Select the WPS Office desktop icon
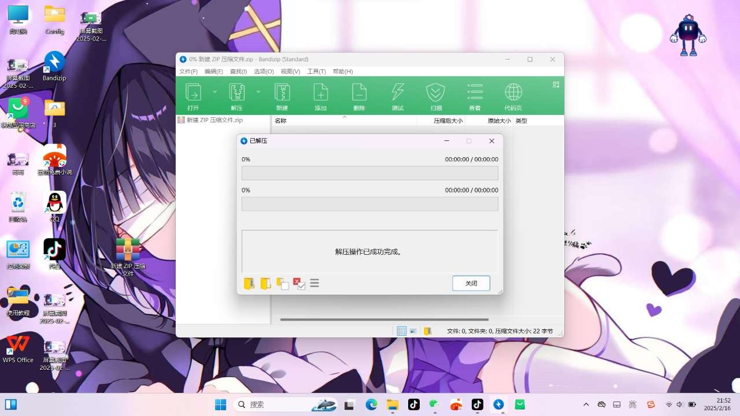 [18, 348]
